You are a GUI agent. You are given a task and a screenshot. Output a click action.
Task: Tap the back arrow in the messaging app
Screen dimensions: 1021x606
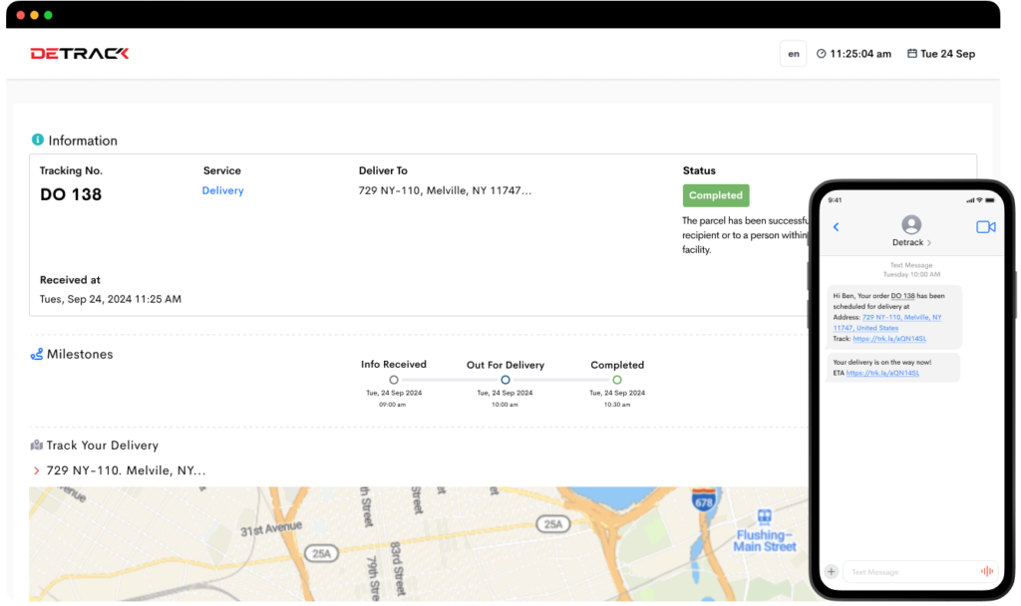coord(836,226)
